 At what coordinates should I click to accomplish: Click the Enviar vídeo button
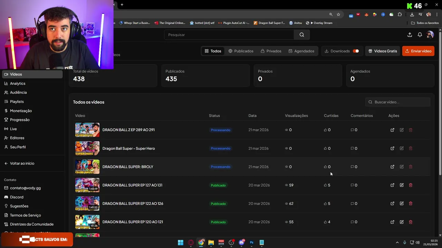tap(418, 51)
